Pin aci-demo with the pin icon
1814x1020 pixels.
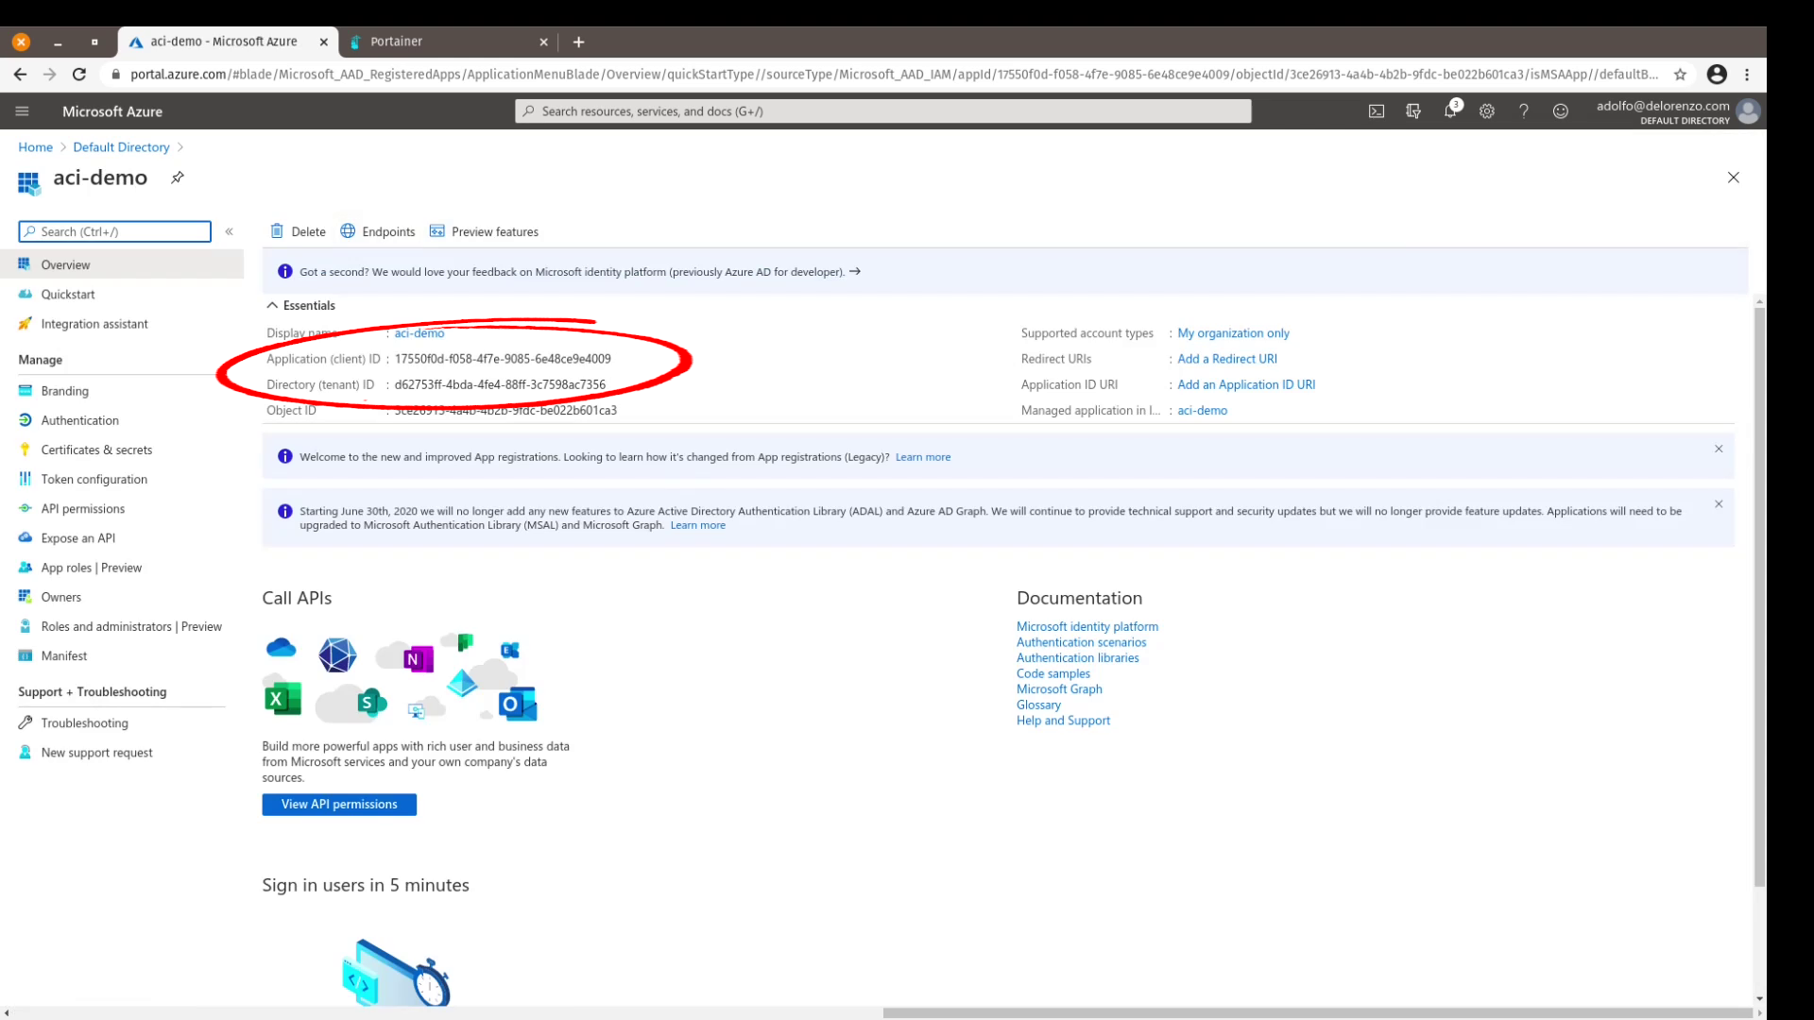point(178,178)
